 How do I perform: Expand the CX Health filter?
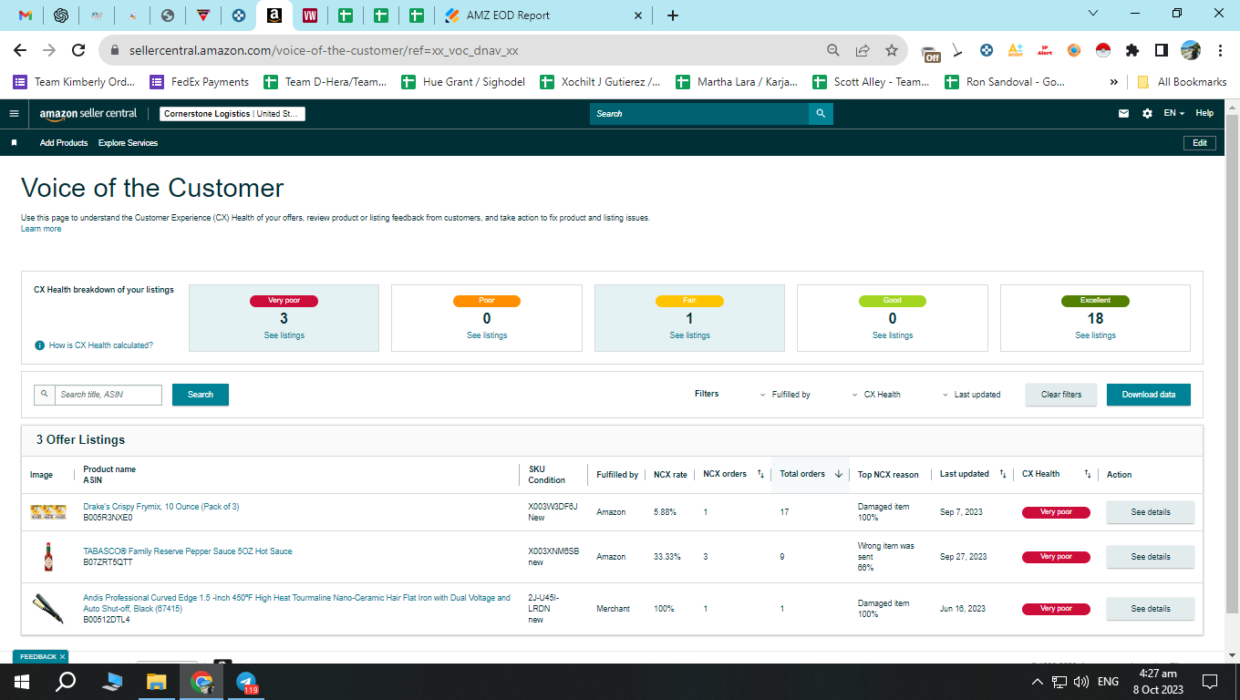[876, 395]
